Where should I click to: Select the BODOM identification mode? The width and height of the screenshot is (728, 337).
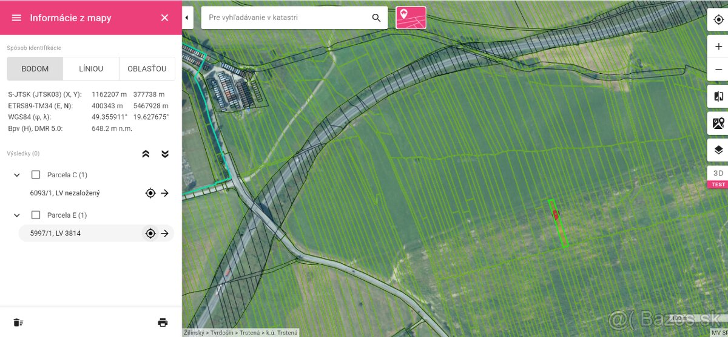(35, 69)
